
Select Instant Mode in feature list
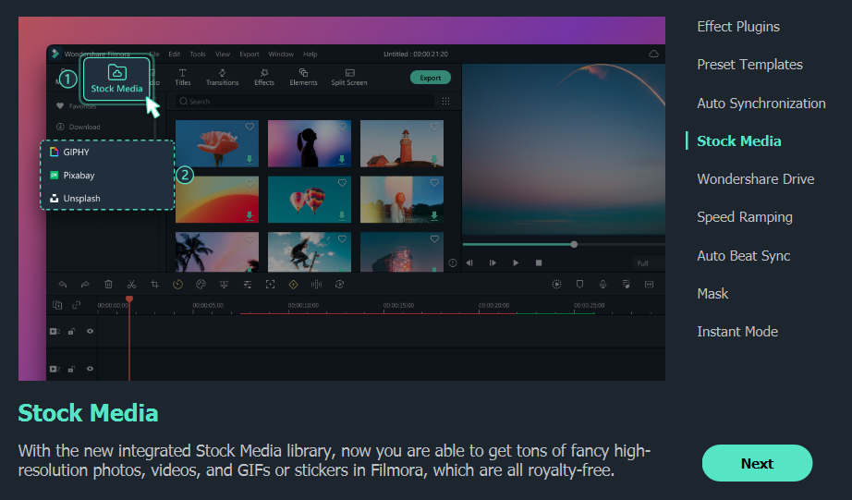pyautogui.click(x=737, y=332)
